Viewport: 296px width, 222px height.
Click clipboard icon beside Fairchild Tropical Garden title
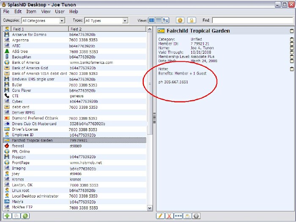click(291, 31)
